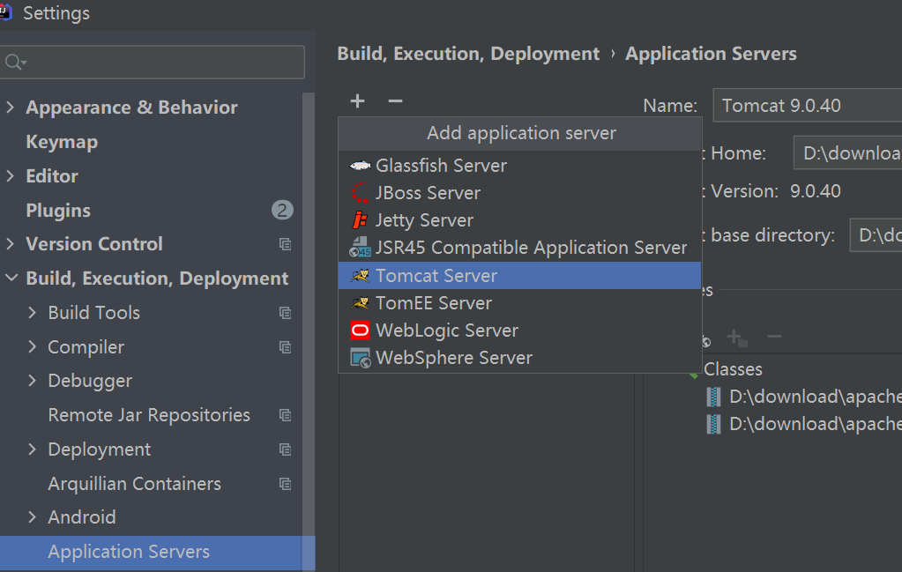
Task: Click the remove library minus icon above Classes
Action: 774,337
